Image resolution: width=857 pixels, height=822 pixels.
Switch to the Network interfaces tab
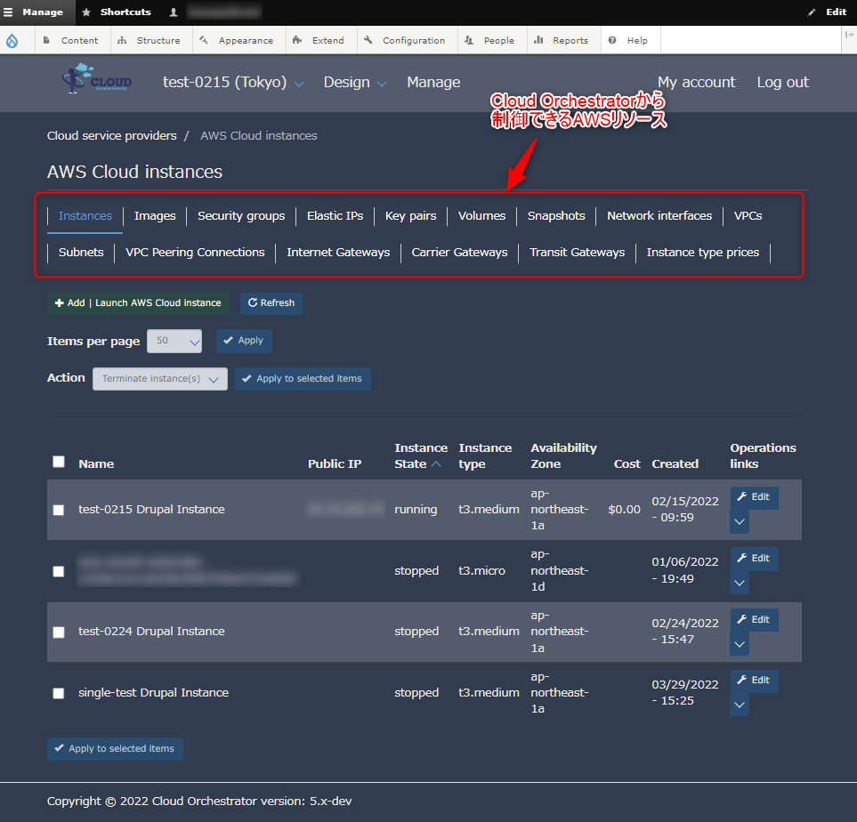pos(659,216)
